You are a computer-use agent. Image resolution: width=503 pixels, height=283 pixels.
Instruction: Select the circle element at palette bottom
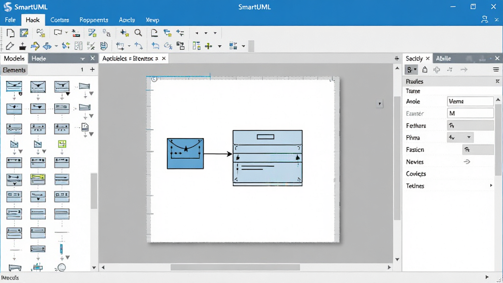pyautogui.click(x=60, y=267)
